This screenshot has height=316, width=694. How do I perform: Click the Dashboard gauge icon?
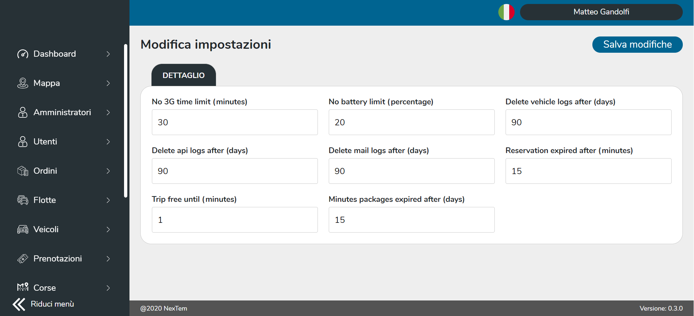coord(23,54)
